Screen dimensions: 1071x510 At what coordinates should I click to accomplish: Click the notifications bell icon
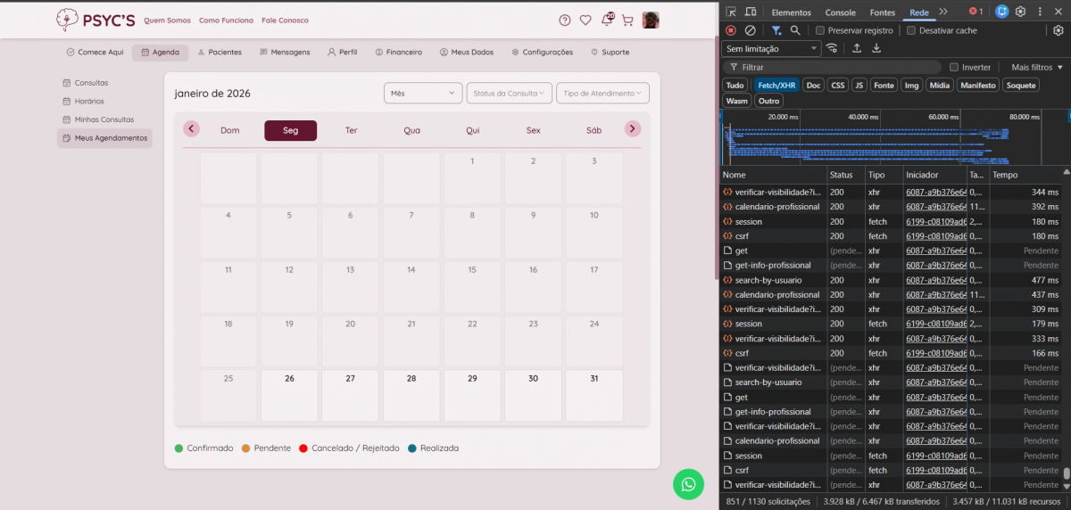607,20
